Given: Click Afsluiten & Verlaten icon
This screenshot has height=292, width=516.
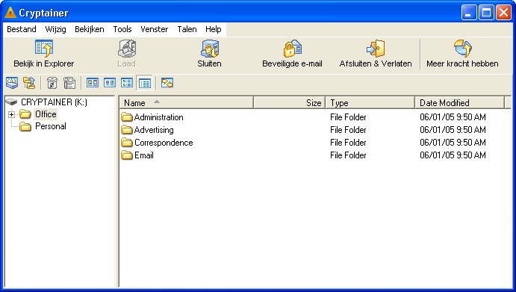Looking at the screenshot, I should click(x=376, y=49).
